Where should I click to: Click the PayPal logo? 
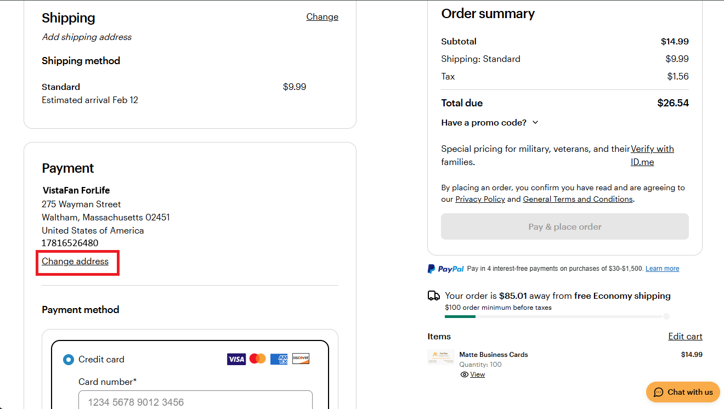[x=446, y=269]
